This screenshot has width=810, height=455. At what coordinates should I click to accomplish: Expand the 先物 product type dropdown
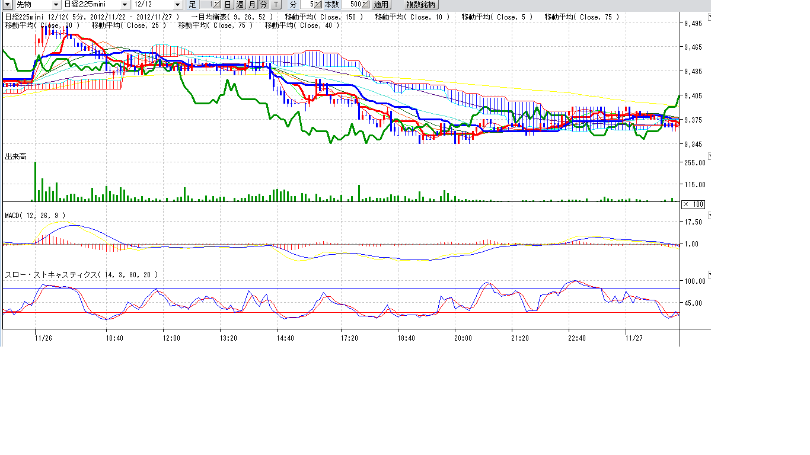(x=55, y=5)
